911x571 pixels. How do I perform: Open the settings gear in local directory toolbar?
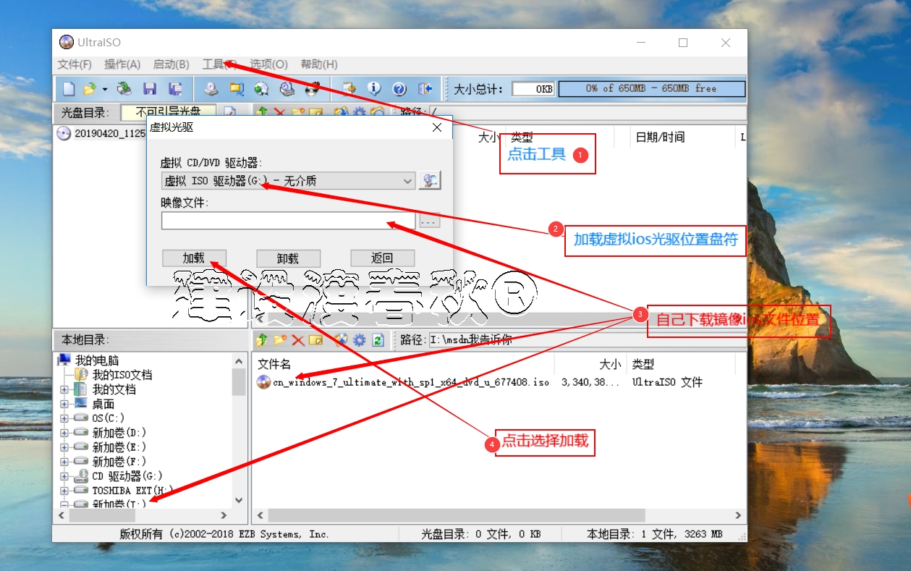[359, 339]
